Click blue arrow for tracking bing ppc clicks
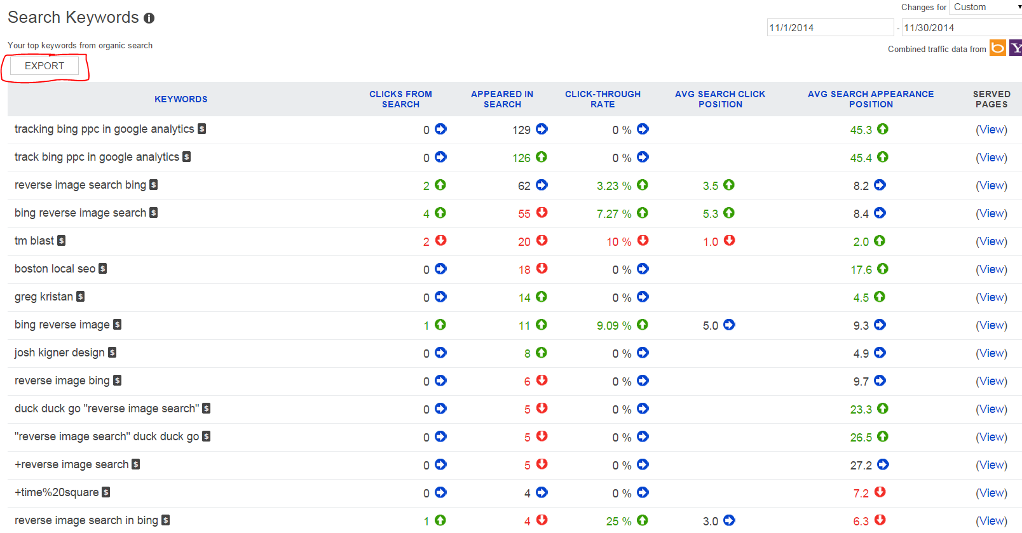The image size is (1022, 533). [440, 129]
